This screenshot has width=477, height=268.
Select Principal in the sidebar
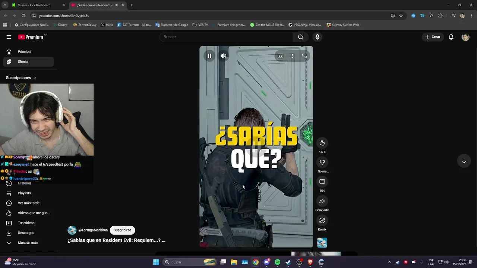[x=28, y=52]
